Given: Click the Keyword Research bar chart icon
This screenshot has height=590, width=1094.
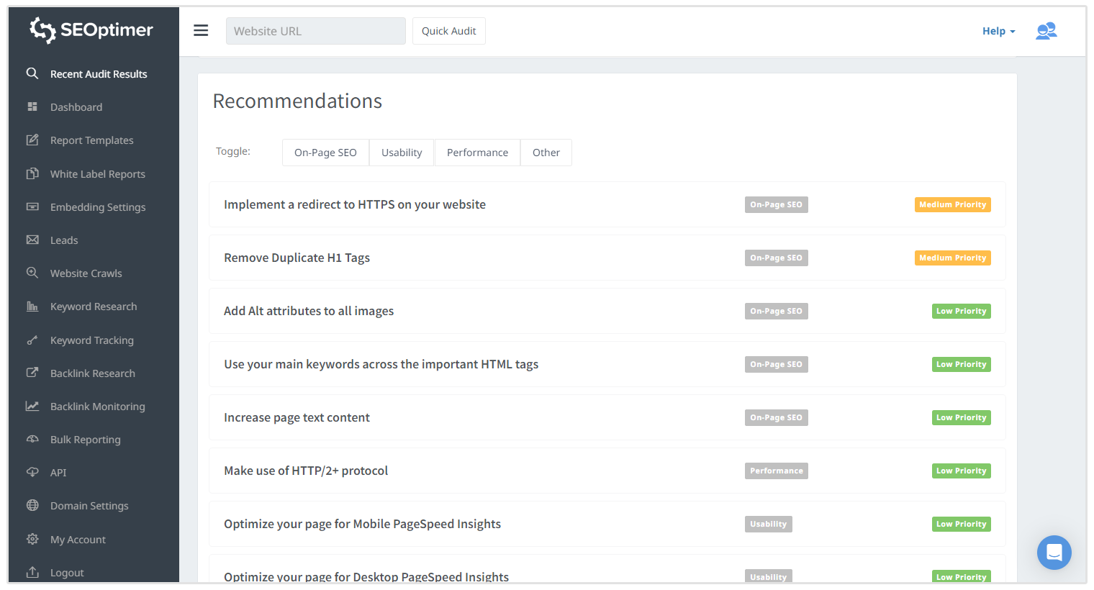Looking at the screenshot, I should pos(32,306).
